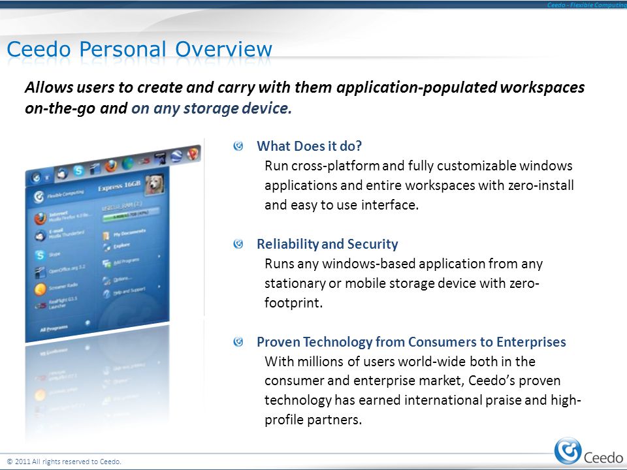Open OpenOffice from the top dock bar
This screenshot has width=627, height=470.
95,168
